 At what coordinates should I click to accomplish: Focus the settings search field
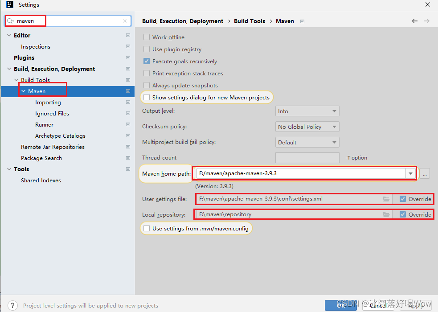click(x=68, y=21)
